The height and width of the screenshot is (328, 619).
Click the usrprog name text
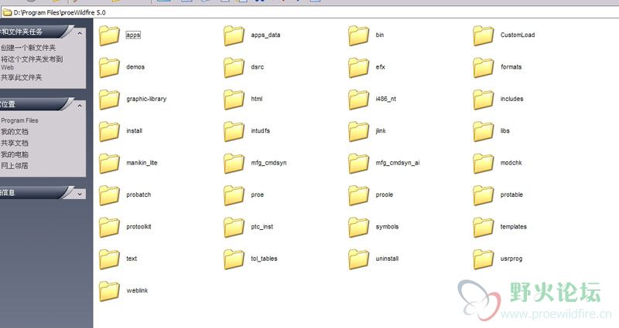(511, 259)
